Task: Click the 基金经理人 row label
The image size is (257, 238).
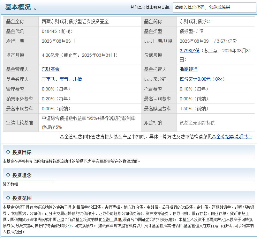Action: (17, 79)
